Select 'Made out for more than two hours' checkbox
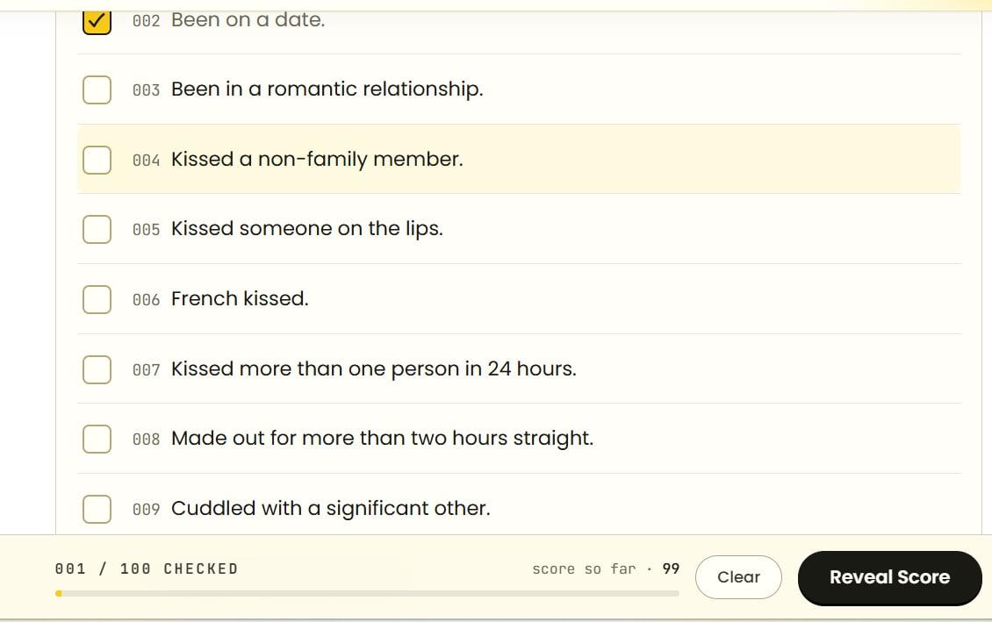992x622 pixels. click(97, 439)
